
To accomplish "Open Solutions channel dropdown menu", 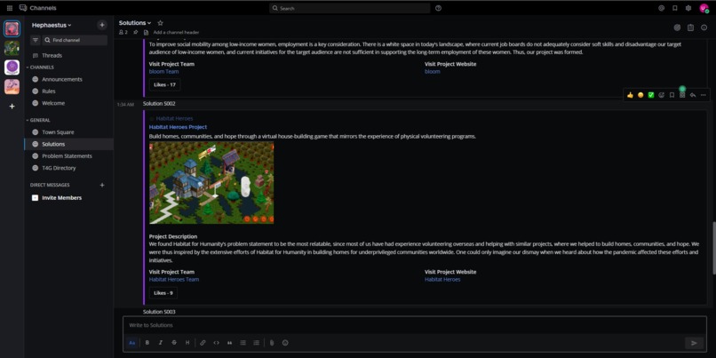I will coord(135,23).
